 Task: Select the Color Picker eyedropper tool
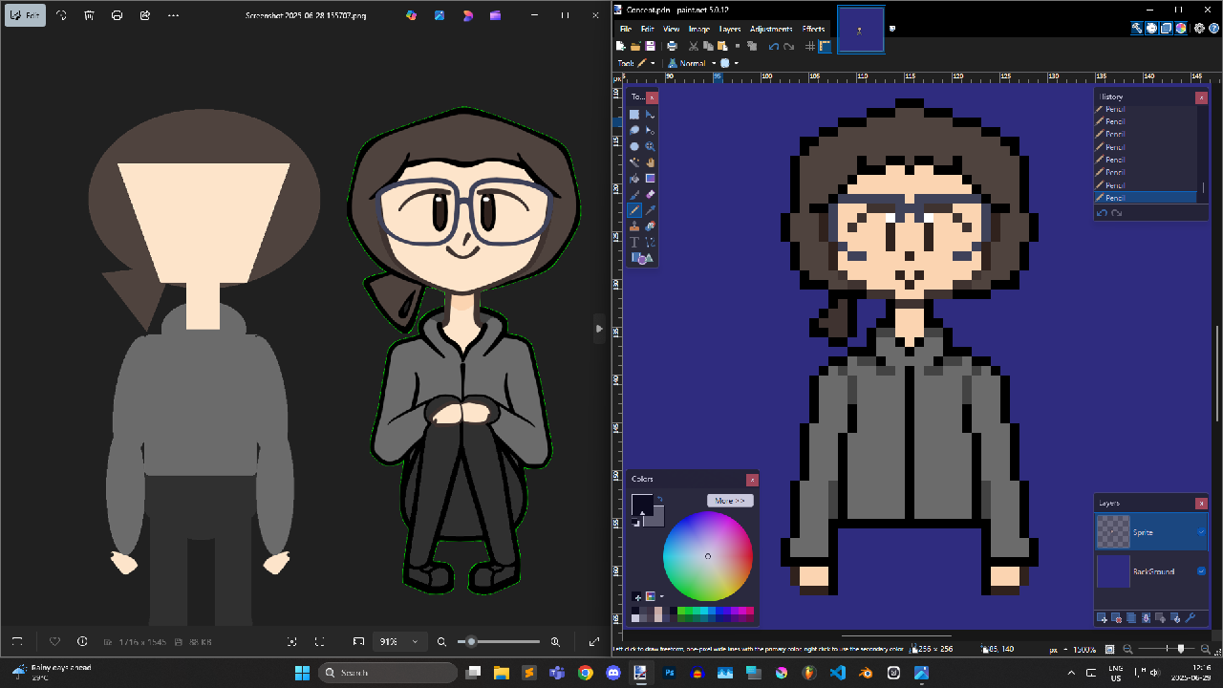[650, 210]
